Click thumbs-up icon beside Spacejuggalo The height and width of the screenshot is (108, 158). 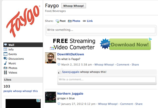(60, 72)
